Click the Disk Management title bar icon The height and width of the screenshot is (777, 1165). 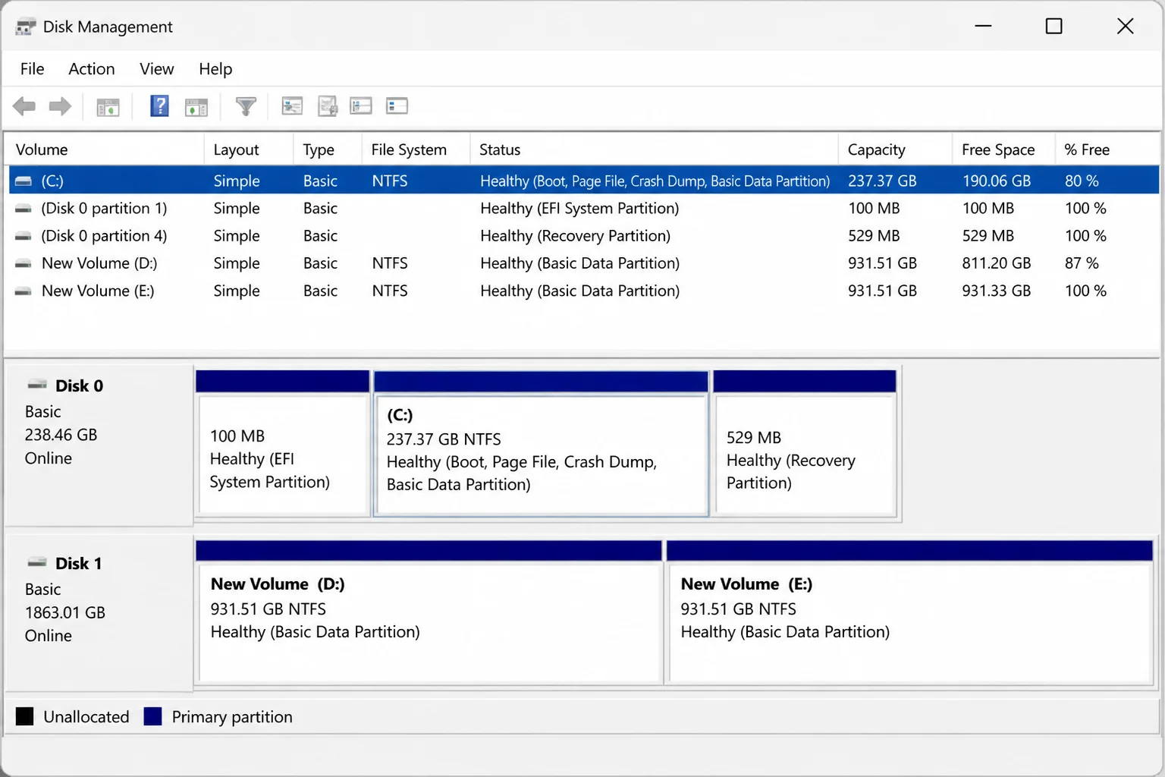25,27
